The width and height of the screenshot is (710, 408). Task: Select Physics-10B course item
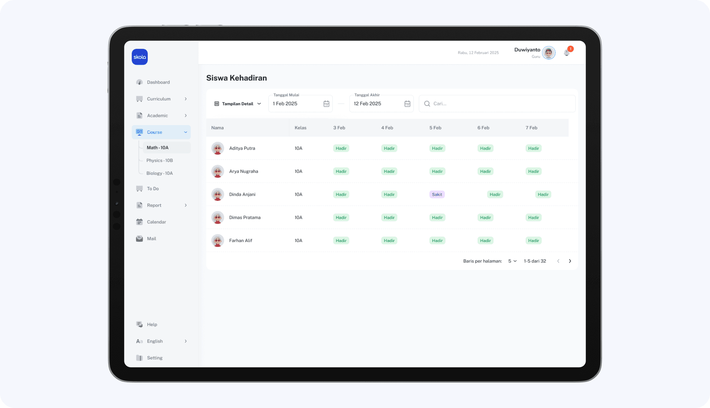coord(159,160)
